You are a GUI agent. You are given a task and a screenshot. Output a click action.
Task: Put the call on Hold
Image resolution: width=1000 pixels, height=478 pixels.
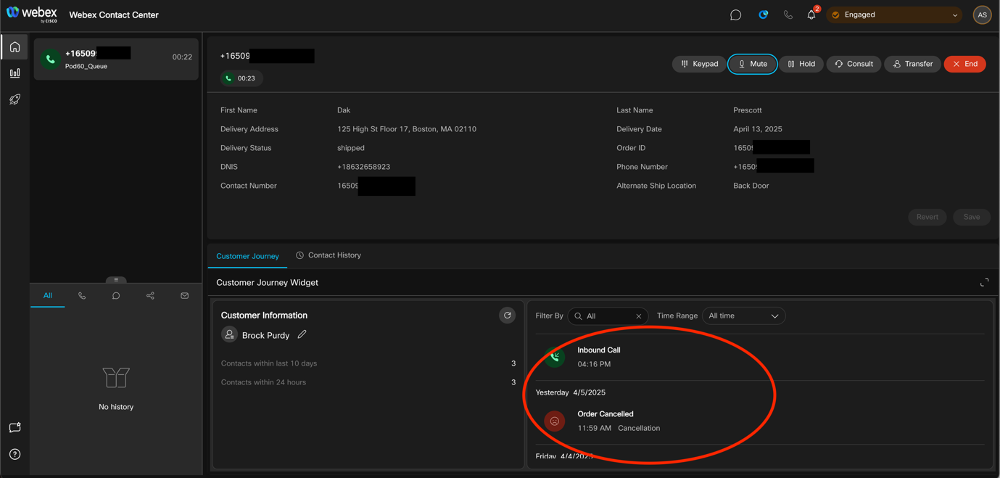tap(801, 64)
